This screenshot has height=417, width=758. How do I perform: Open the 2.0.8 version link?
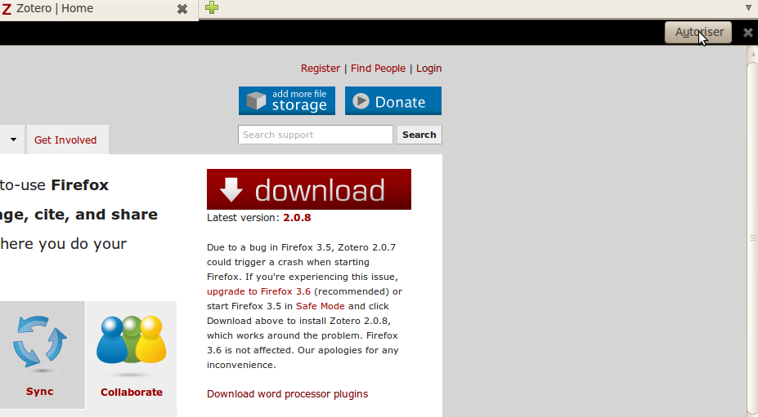pos(297,218)
